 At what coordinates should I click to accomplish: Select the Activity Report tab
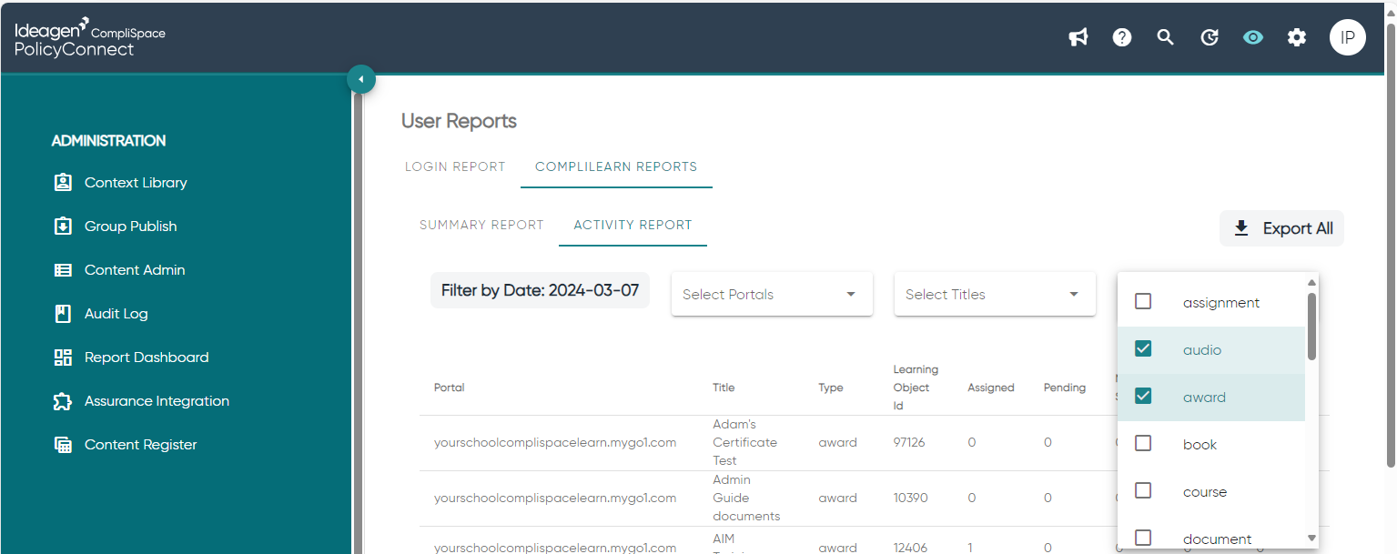(x=633, y=225)
